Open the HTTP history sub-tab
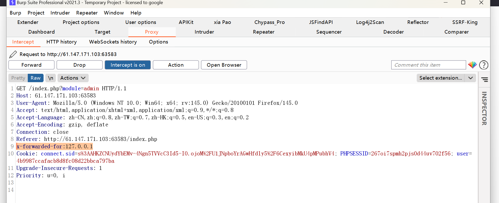This screenshot has height=203, width=499. [x=62, y=42]
